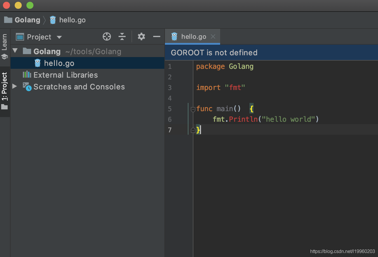378x257 pixels.
Task: Select Scratches and Consoles node
Action: point(87,87)
